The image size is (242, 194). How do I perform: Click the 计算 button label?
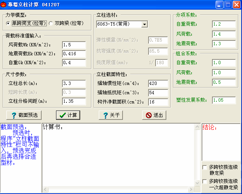(72, 115)
